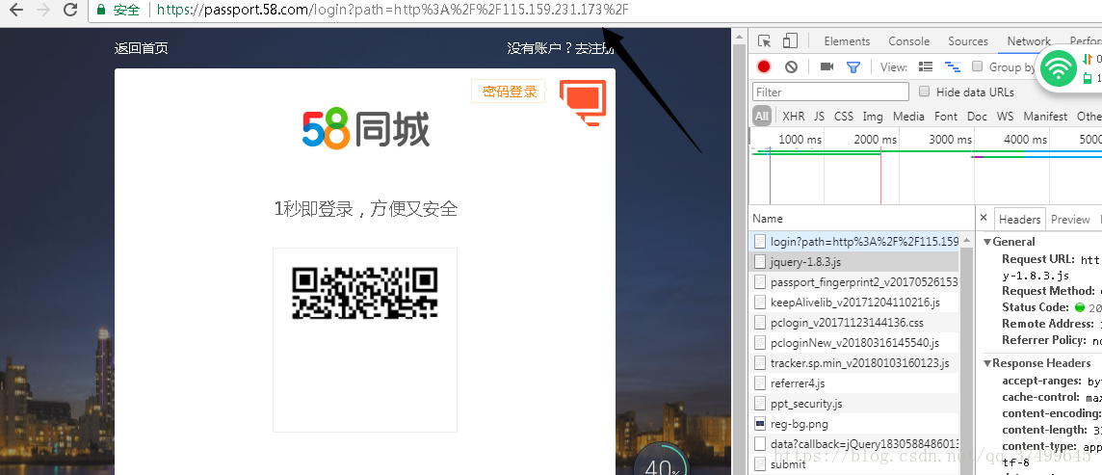
Task: Click the orange computer login icon
Action: click(583, 102)
